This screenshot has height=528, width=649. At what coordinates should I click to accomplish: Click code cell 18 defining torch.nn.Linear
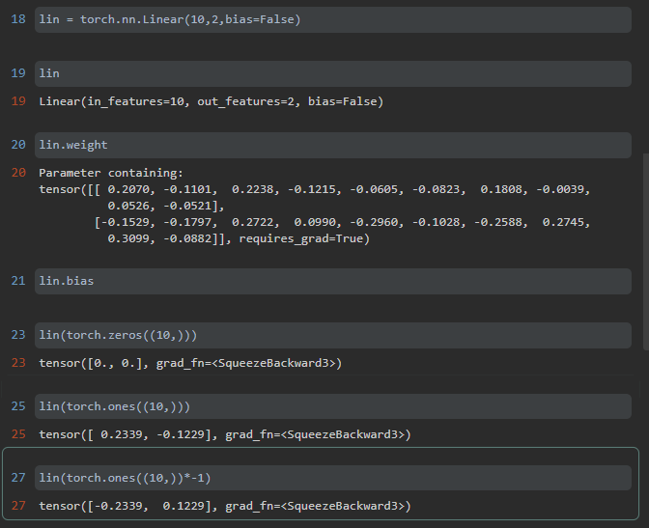pyautogui.click(x=333, y=19)
